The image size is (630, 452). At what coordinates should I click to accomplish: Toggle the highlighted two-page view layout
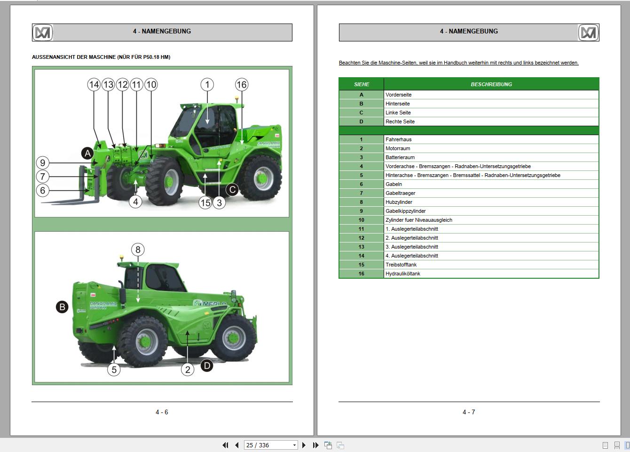click(x=627, y=445)
